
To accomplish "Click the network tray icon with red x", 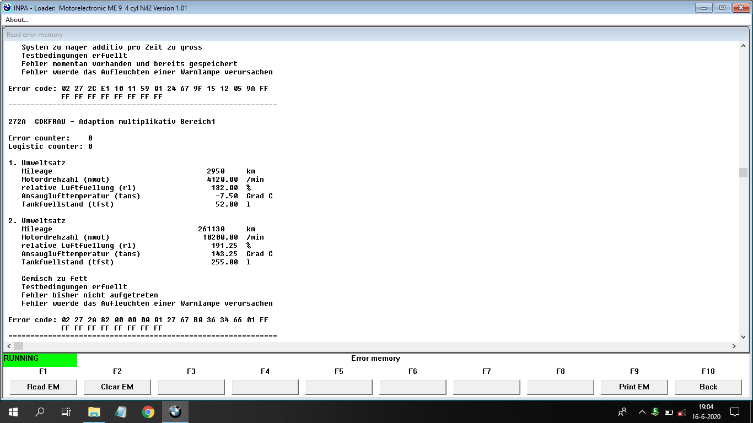I will (682, 413).
